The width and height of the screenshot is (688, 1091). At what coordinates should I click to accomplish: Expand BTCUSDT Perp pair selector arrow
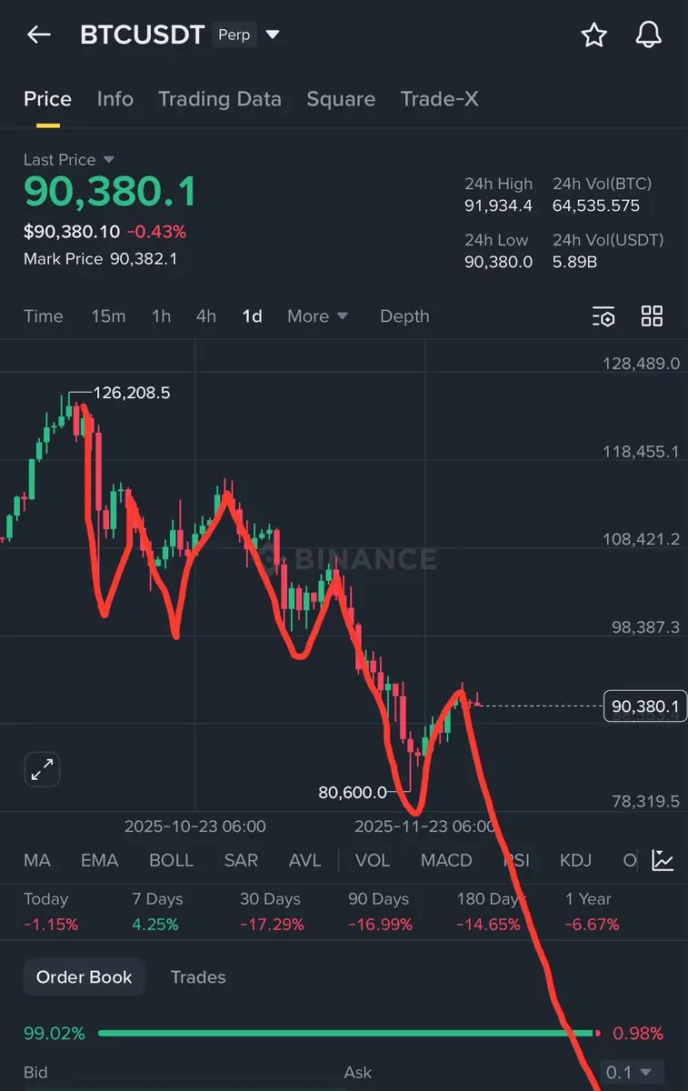coord(273,35)
